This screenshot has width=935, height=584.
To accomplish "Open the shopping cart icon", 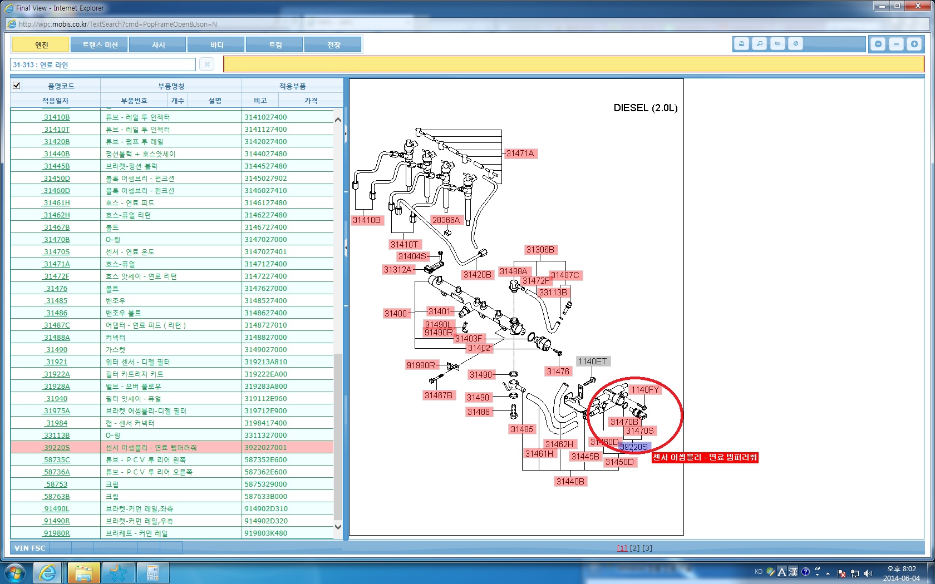I will [x=777, y=44].
